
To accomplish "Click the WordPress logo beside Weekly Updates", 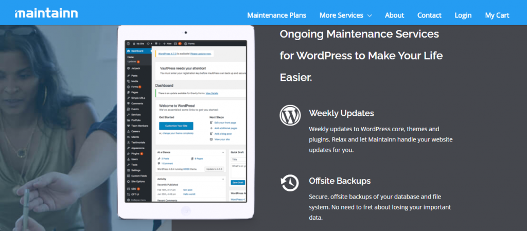I will (x=290, y=115).
